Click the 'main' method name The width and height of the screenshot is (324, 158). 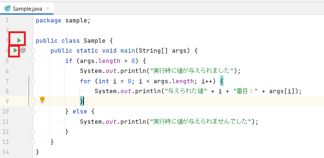tap(128, 51)
